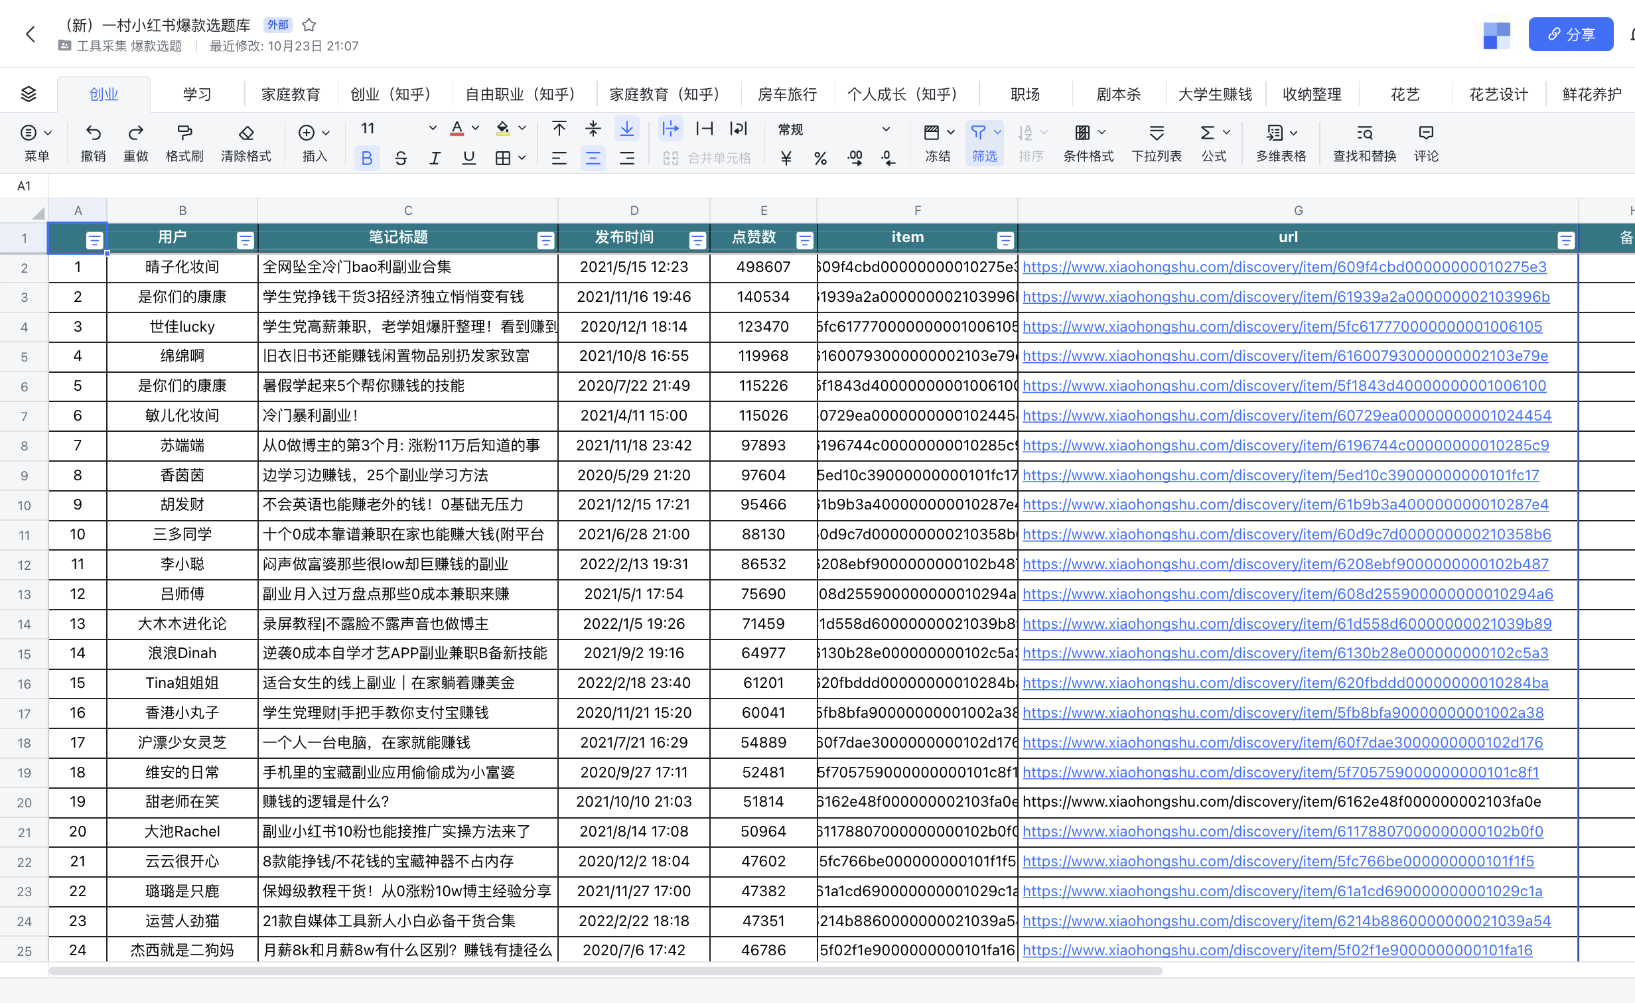
Task: Open filter dropdown on 点赞数 column
Action: tap(805, 240)
